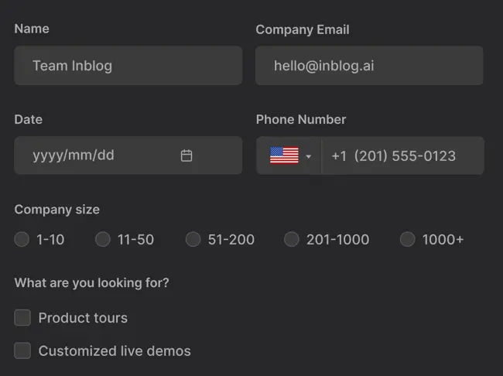Click the "Company Email" label text
This screenshot has width=503, height=376.
coord(303,29)
